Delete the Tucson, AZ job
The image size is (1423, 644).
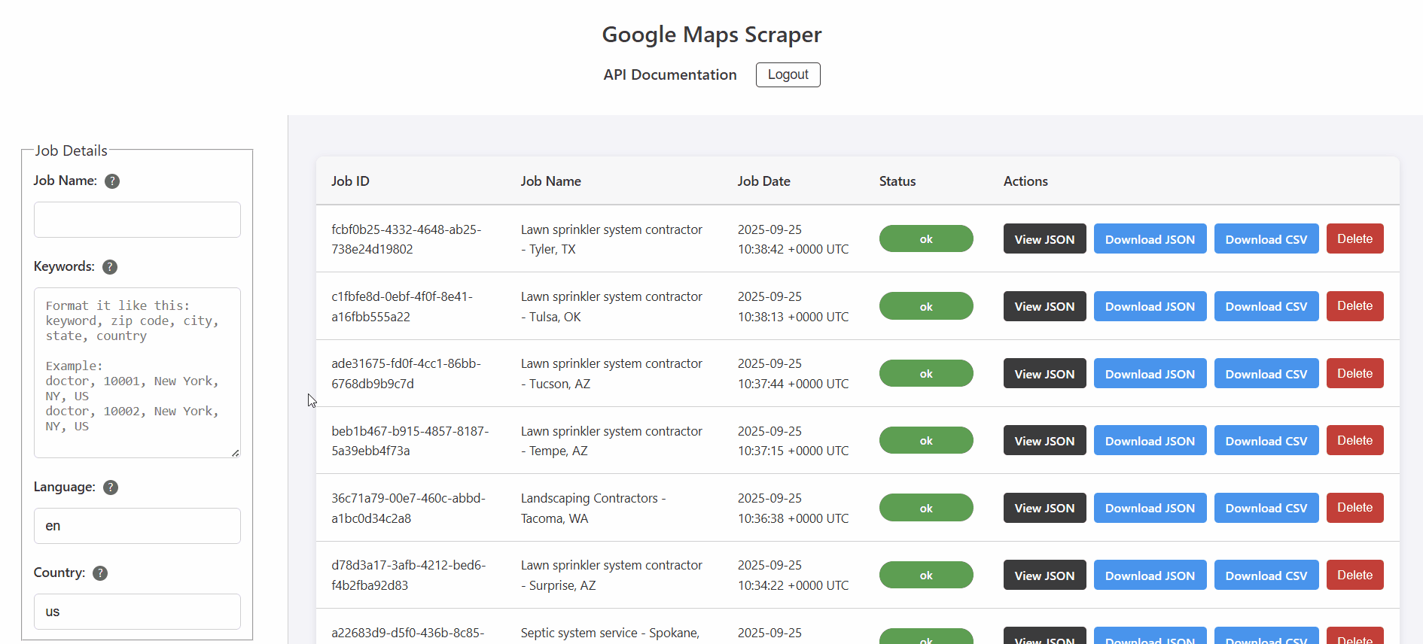click(1355, 373)
